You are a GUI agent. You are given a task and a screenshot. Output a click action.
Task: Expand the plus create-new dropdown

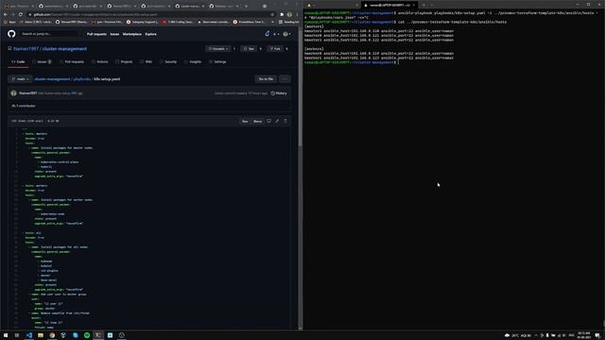[276, 34]
